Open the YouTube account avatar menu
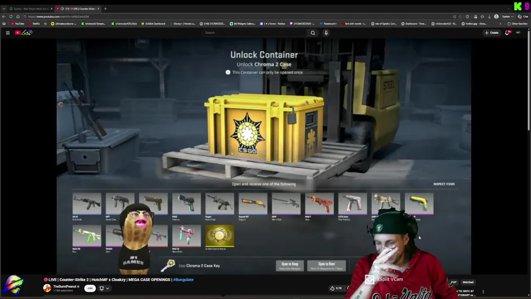The width and height of the screenshot is (531, 299). 518,33
